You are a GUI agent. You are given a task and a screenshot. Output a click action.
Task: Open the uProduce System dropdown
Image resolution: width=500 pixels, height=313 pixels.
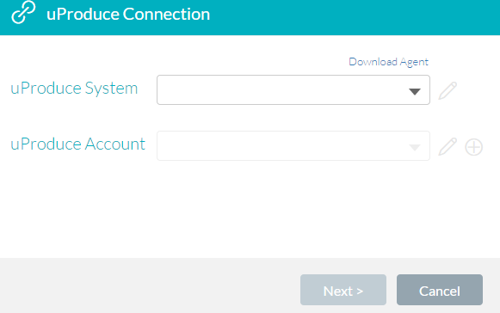point(293,90)
